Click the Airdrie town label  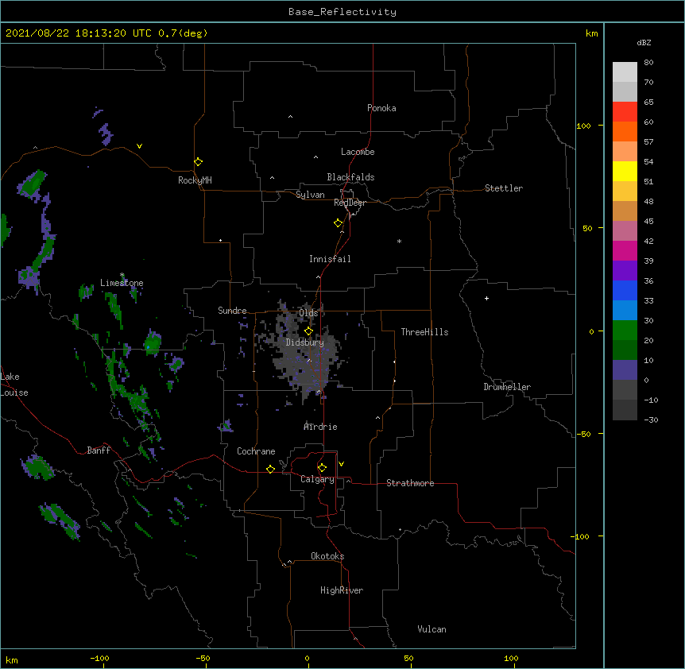click(x=320, y=427)
